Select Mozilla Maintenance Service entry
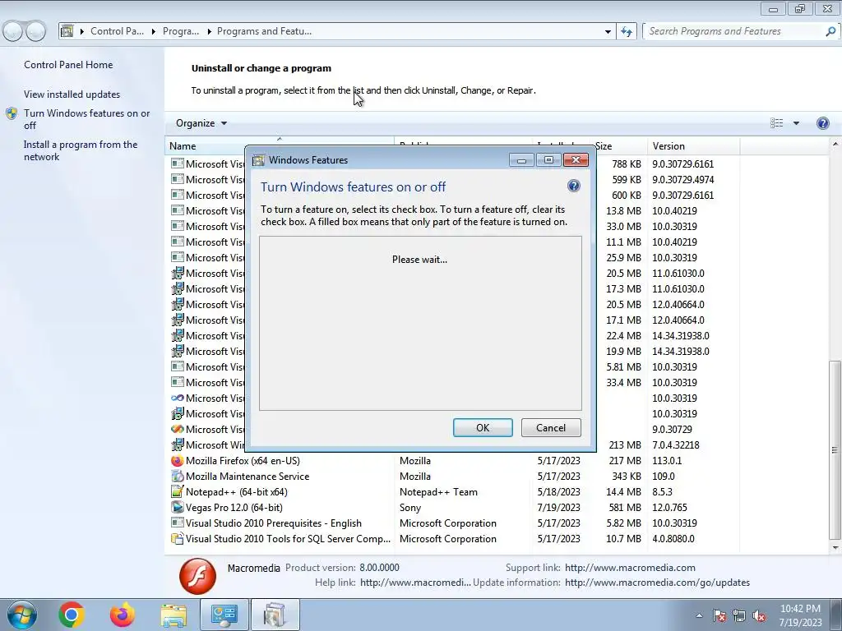Image resolution: width=842 pixels, height=631 pixels. click(248, 477)
